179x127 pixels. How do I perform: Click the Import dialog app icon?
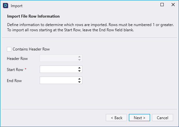click(6, 6)
